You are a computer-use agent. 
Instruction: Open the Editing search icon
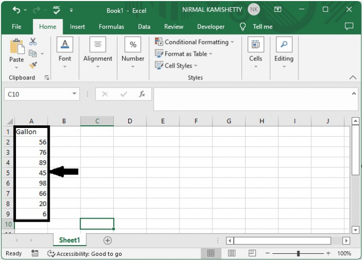(283, 45)
